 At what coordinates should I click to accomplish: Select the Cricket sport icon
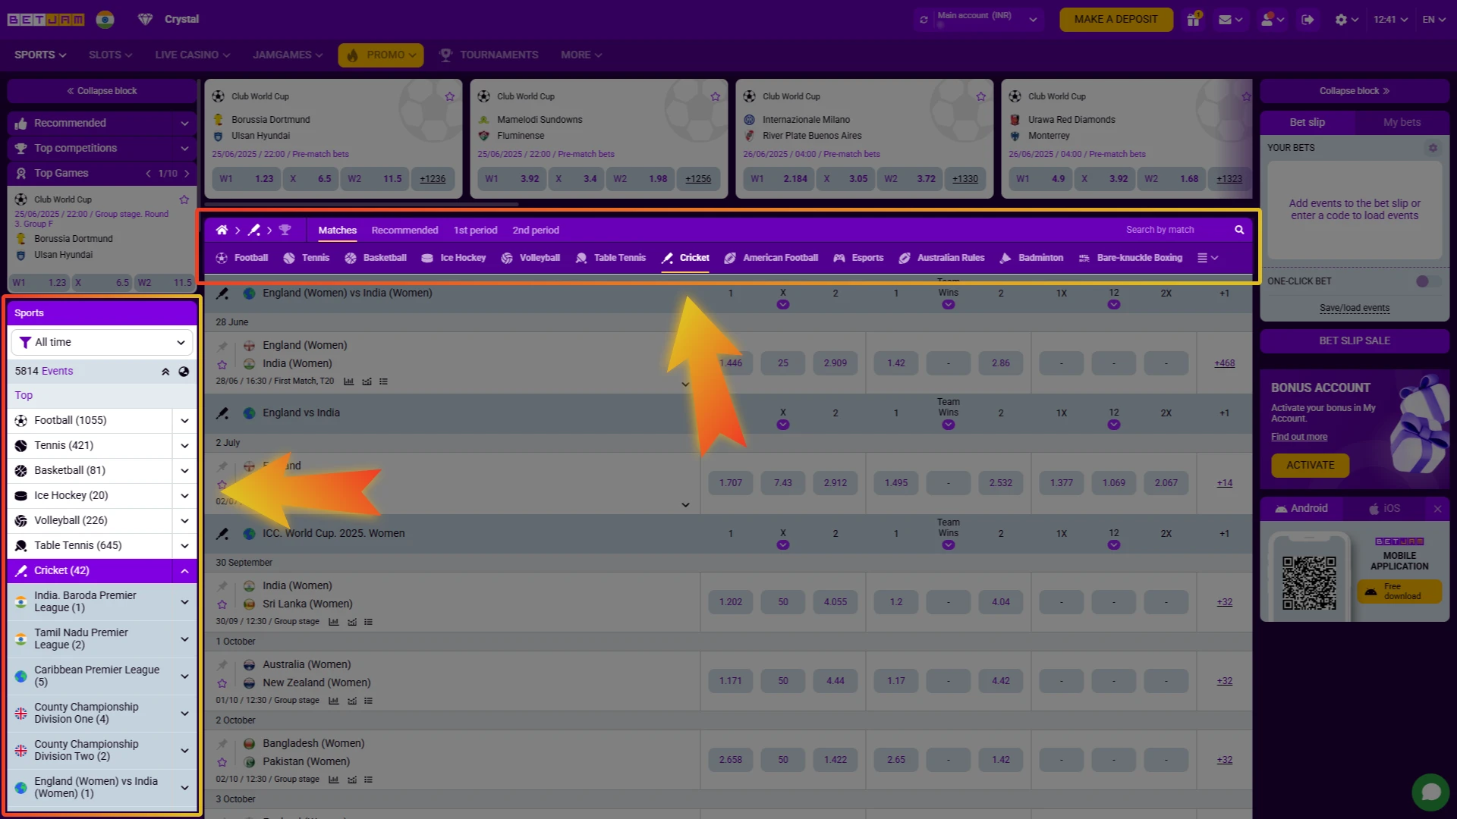click(669, 258)
